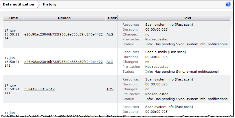This screenshot has width=235, height=118.
Task: Open the device link in the top row
Action: tap(63, 34)
